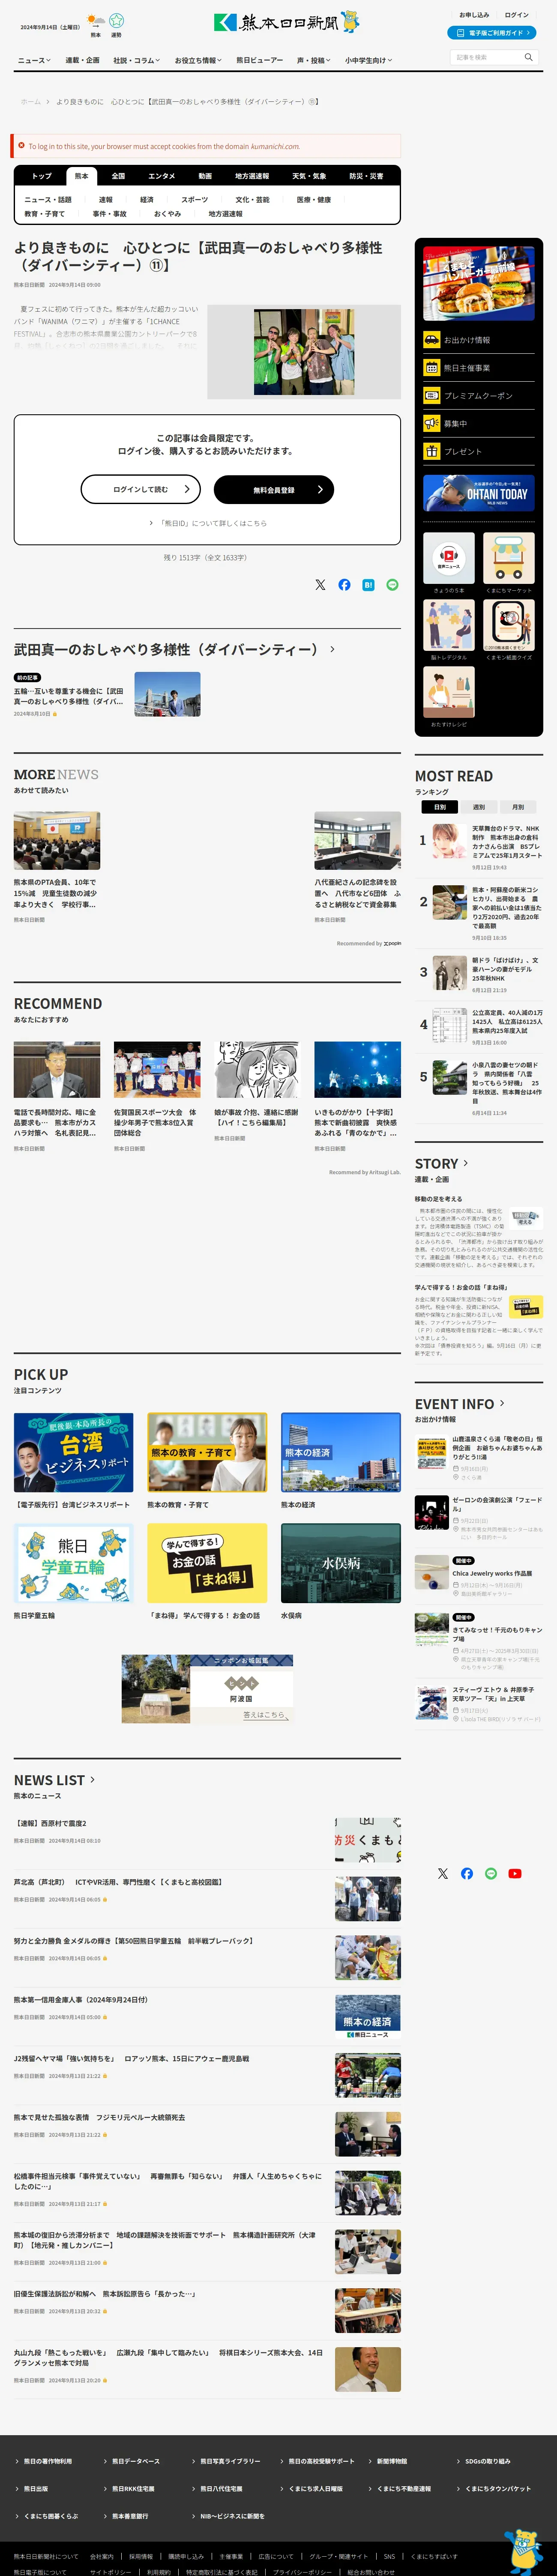Share article on Hatena Bookmark

click(368, 585)
